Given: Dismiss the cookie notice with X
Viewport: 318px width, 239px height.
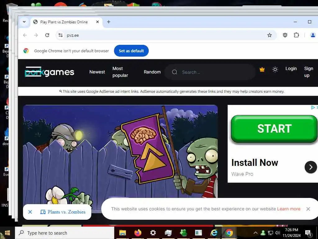Looking at the screenshot, I should pos(308,209).
